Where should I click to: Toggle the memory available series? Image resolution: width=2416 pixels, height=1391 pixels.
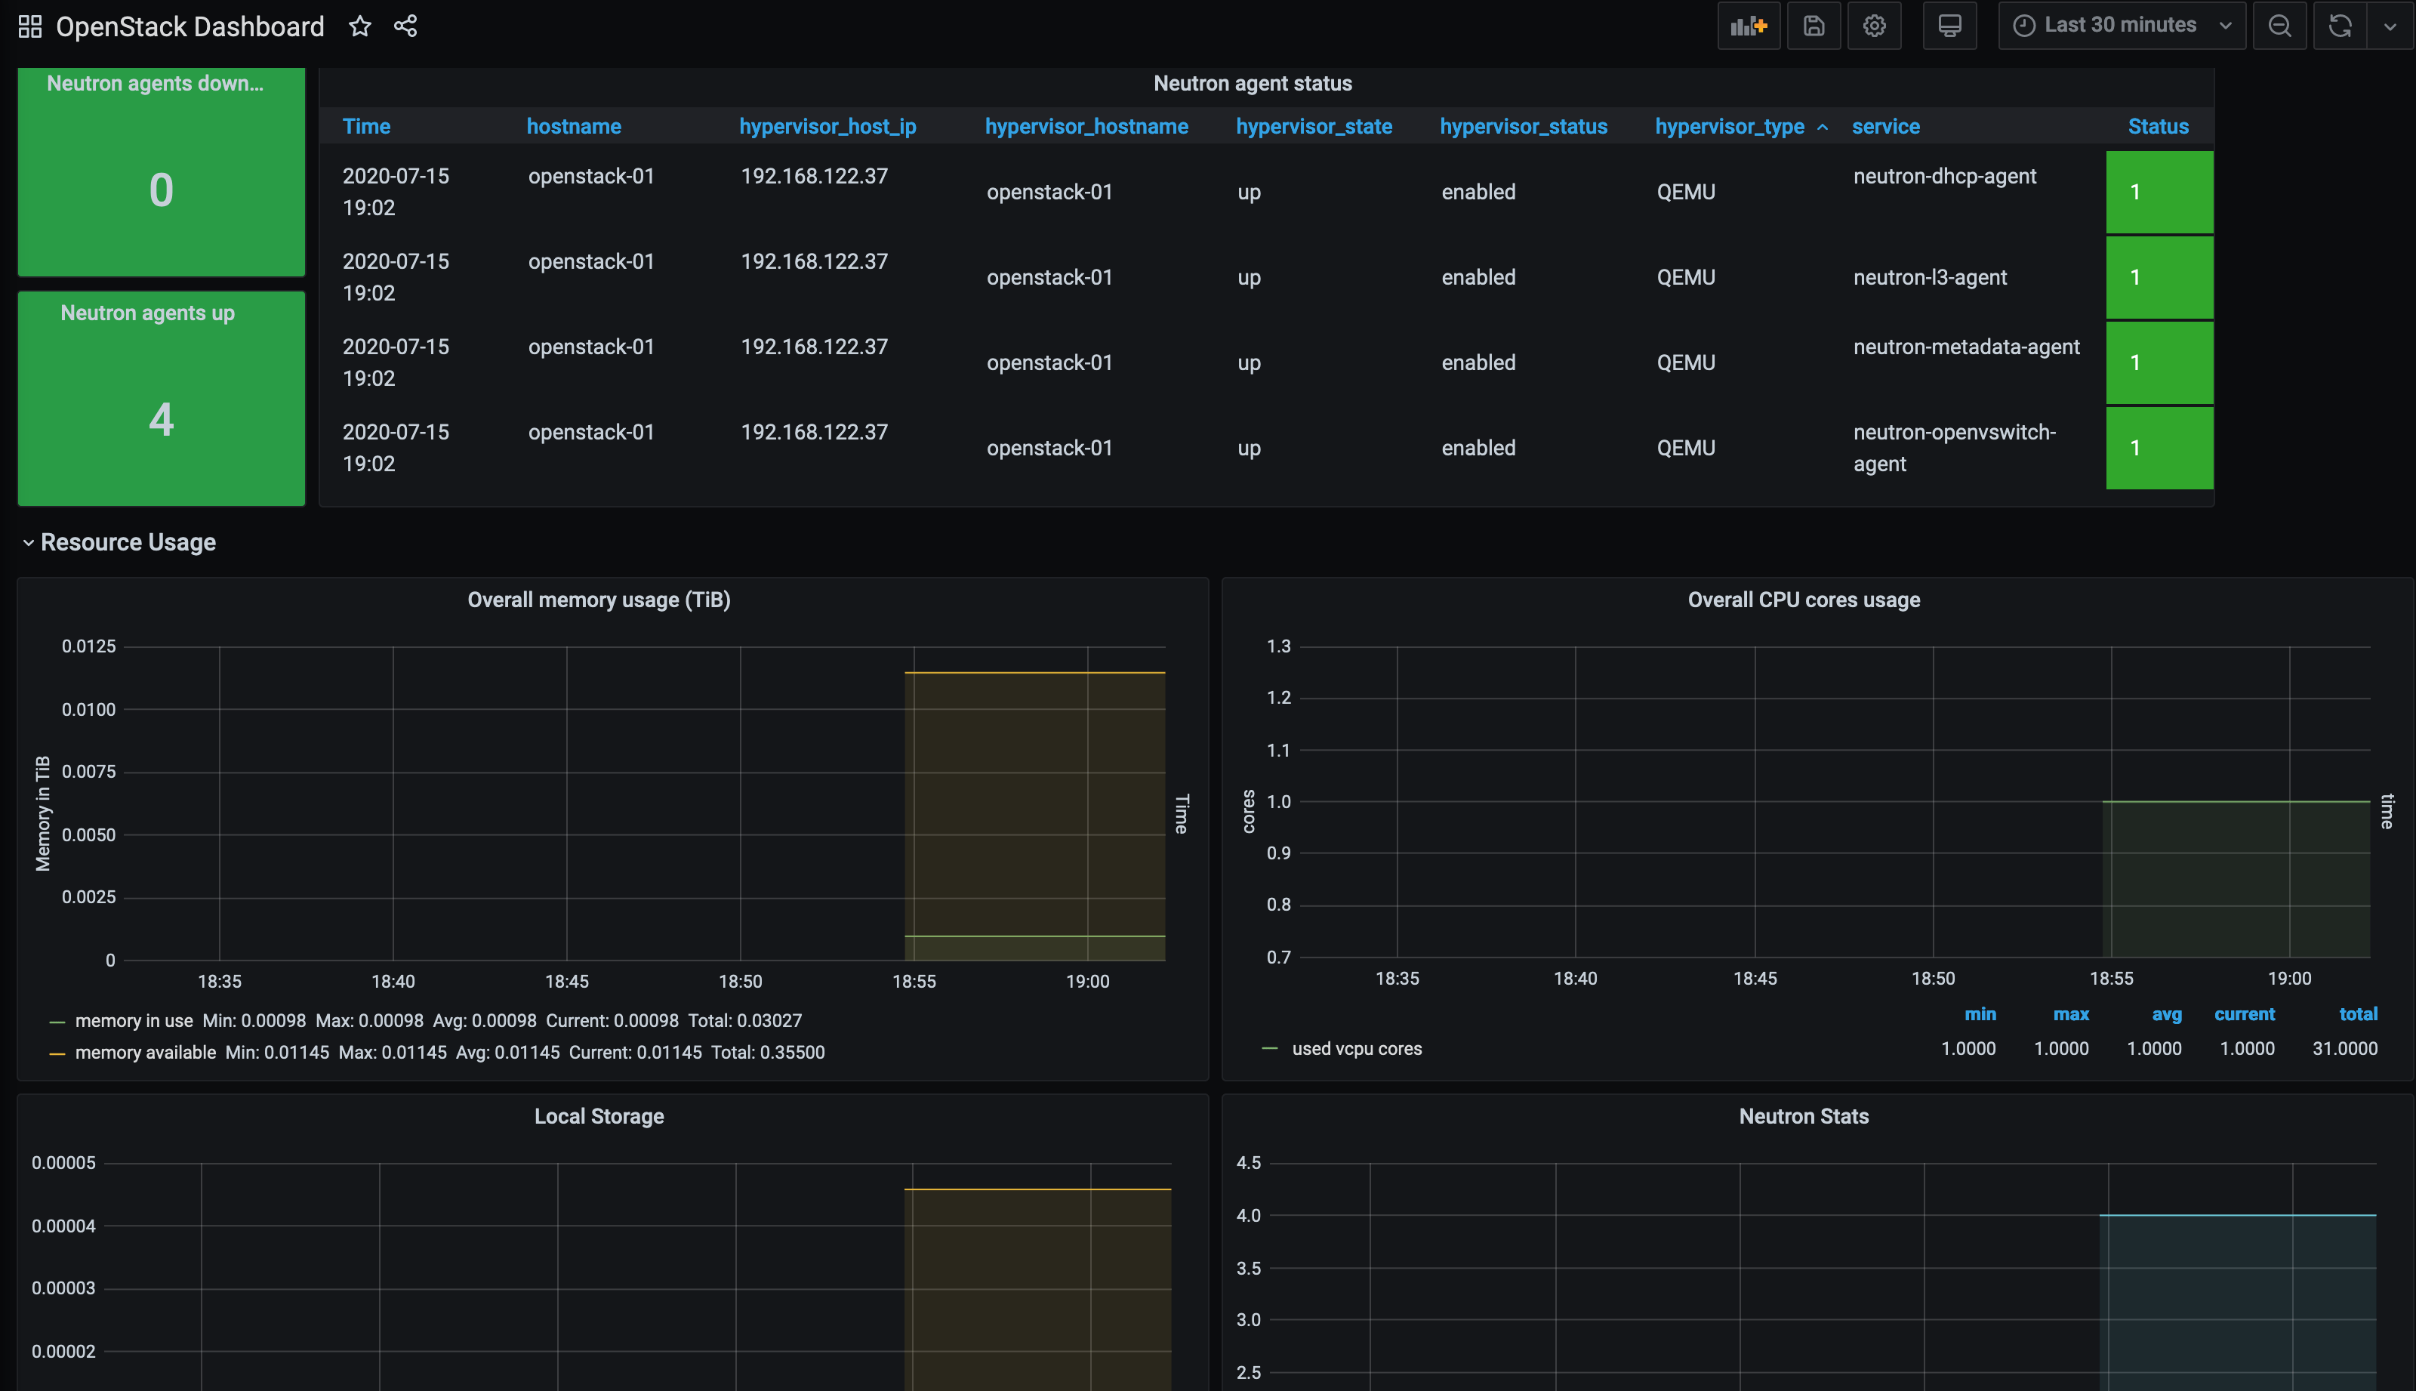click(145, 1052)
